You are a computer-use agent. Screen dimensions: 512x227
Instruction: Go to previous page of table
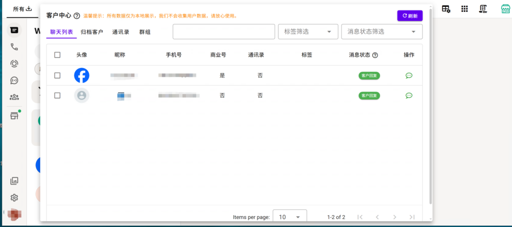point(377,217)
